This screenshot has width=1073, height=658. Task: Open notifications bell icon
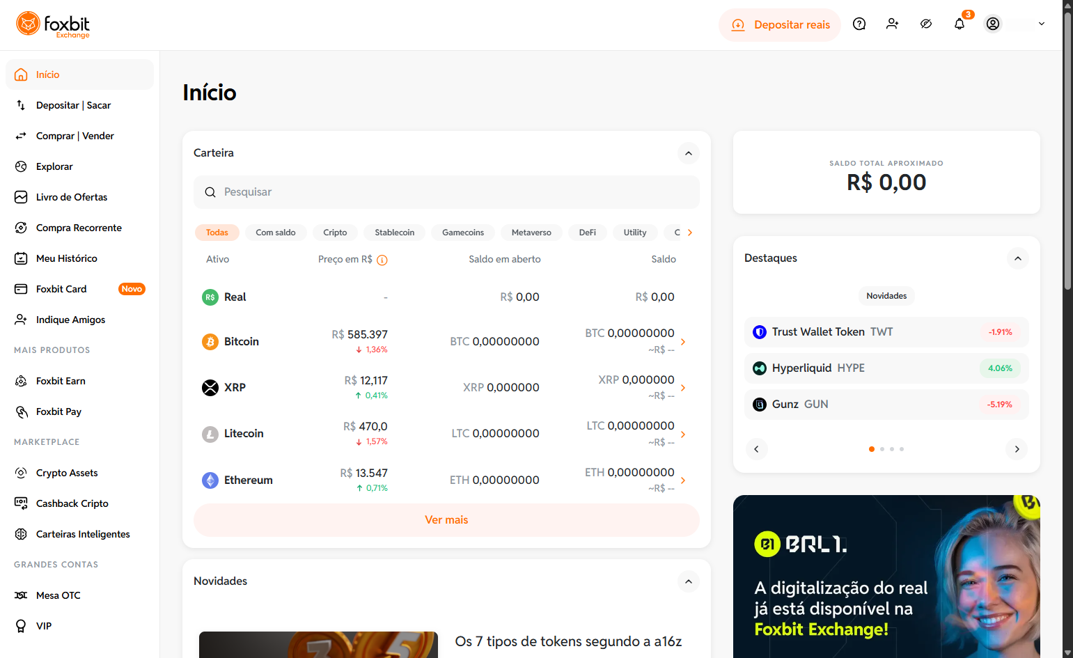pos(960,24)
